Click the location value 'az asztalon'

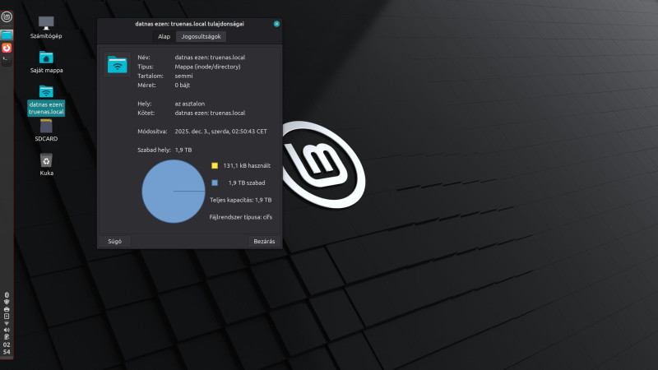190,104
